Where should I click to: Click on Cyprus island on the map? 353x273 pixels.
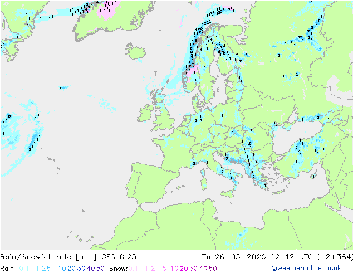click(x=313, y=175)
